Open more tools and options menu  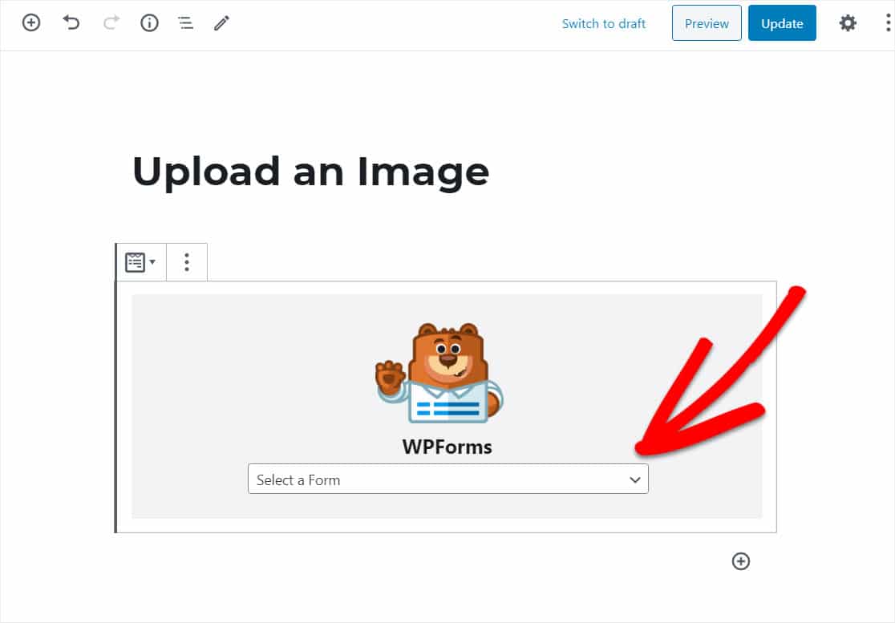[x=888, y=22]
